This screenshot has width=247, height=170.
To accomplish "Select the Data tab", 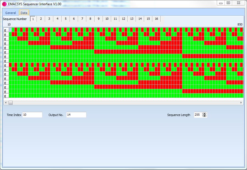I will [24, 13].
